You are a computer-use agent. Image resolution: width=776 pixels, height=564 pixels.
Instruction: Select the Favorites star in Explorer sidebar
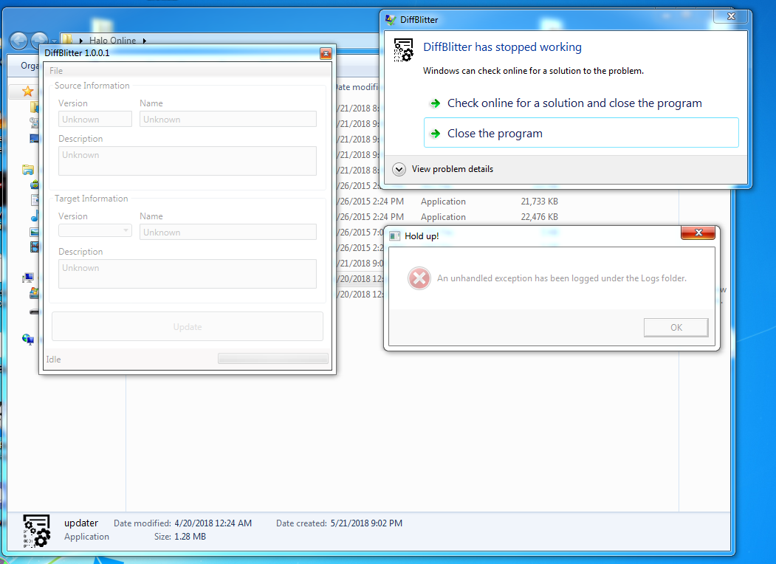click(x=28, y=91)
